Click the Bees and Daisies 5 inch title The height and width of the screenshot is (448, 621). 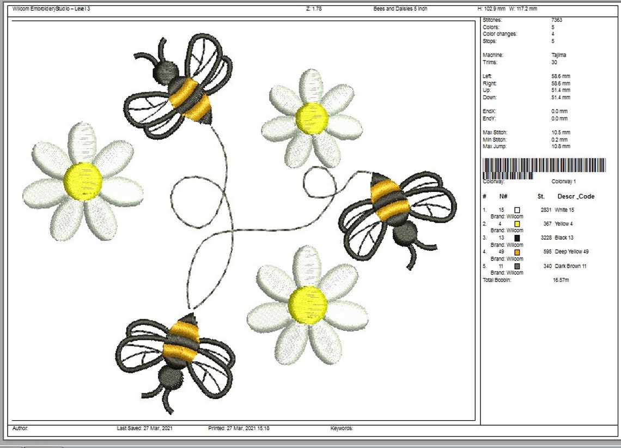tap(400, 8)
